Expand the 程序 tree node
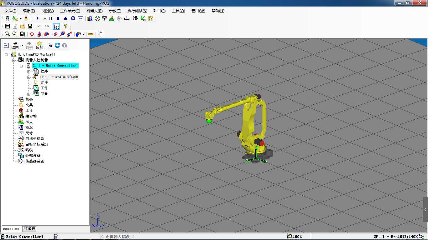The height and width of the screenshot is (240, 428). [29, 72]
